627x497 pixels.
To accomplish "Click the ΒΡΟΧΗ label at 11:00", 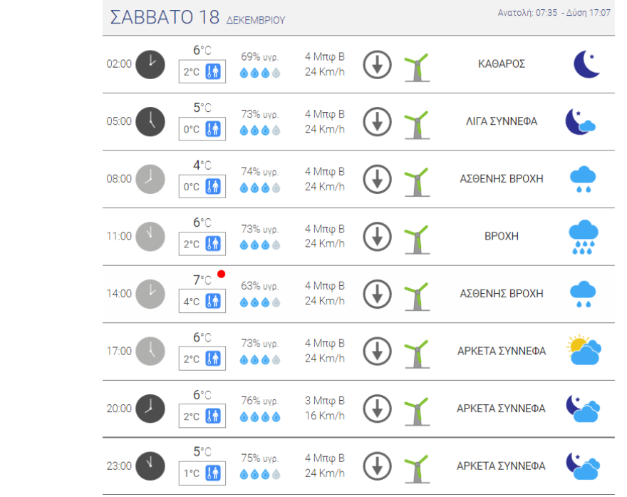I will [502, 236].
